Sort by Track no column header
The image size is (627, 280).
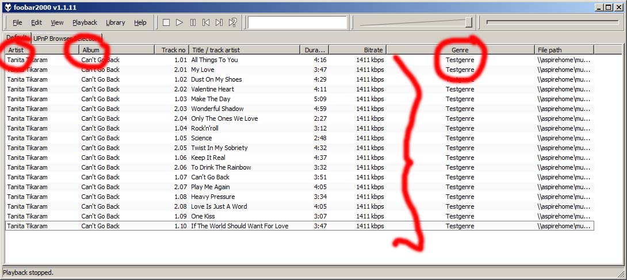(172, 50)
